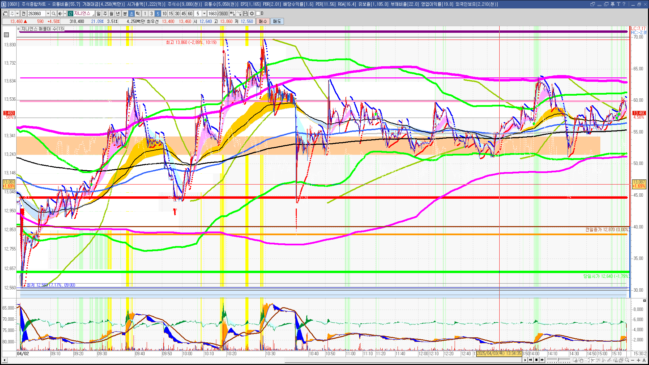Select the 틱 (tick) chart period

[x=138, y=14]
